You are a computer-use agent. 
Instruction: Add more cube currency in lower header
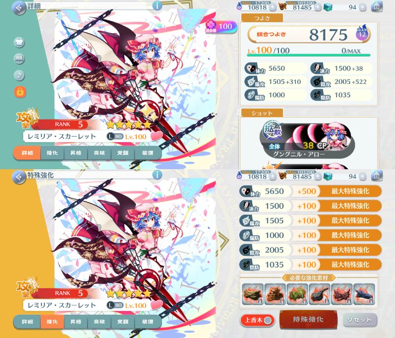pyautogui.click(x=362, y=177)
